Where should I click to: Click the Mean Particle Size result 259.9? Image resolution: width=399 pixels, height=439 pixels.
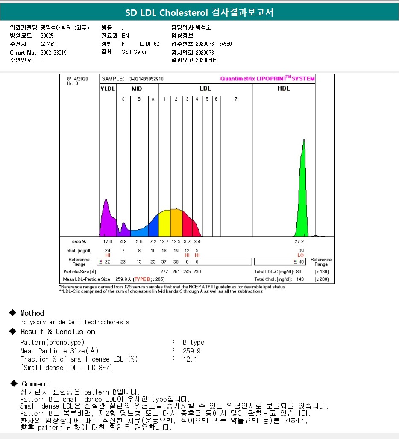pyautogui.click(x=192, y=351)
